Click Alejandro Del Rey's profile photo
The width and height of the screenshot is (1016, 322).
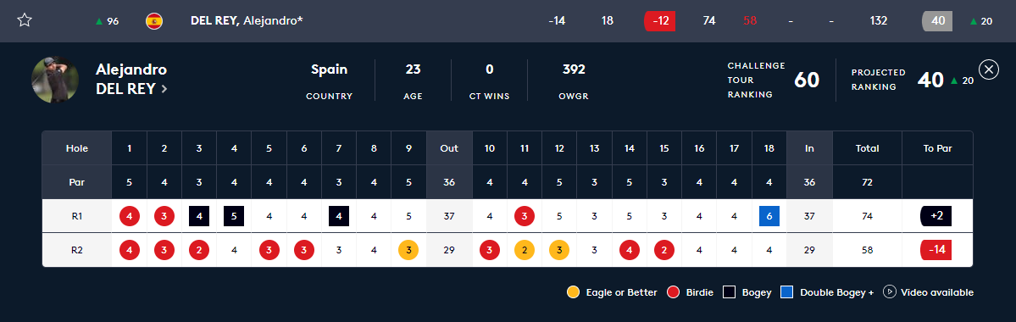click(x=55, y=80)
